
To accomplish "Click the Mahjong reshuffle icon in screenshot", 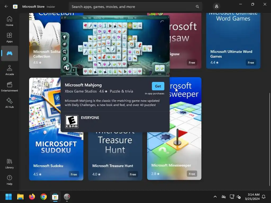I will click(66, 68).
